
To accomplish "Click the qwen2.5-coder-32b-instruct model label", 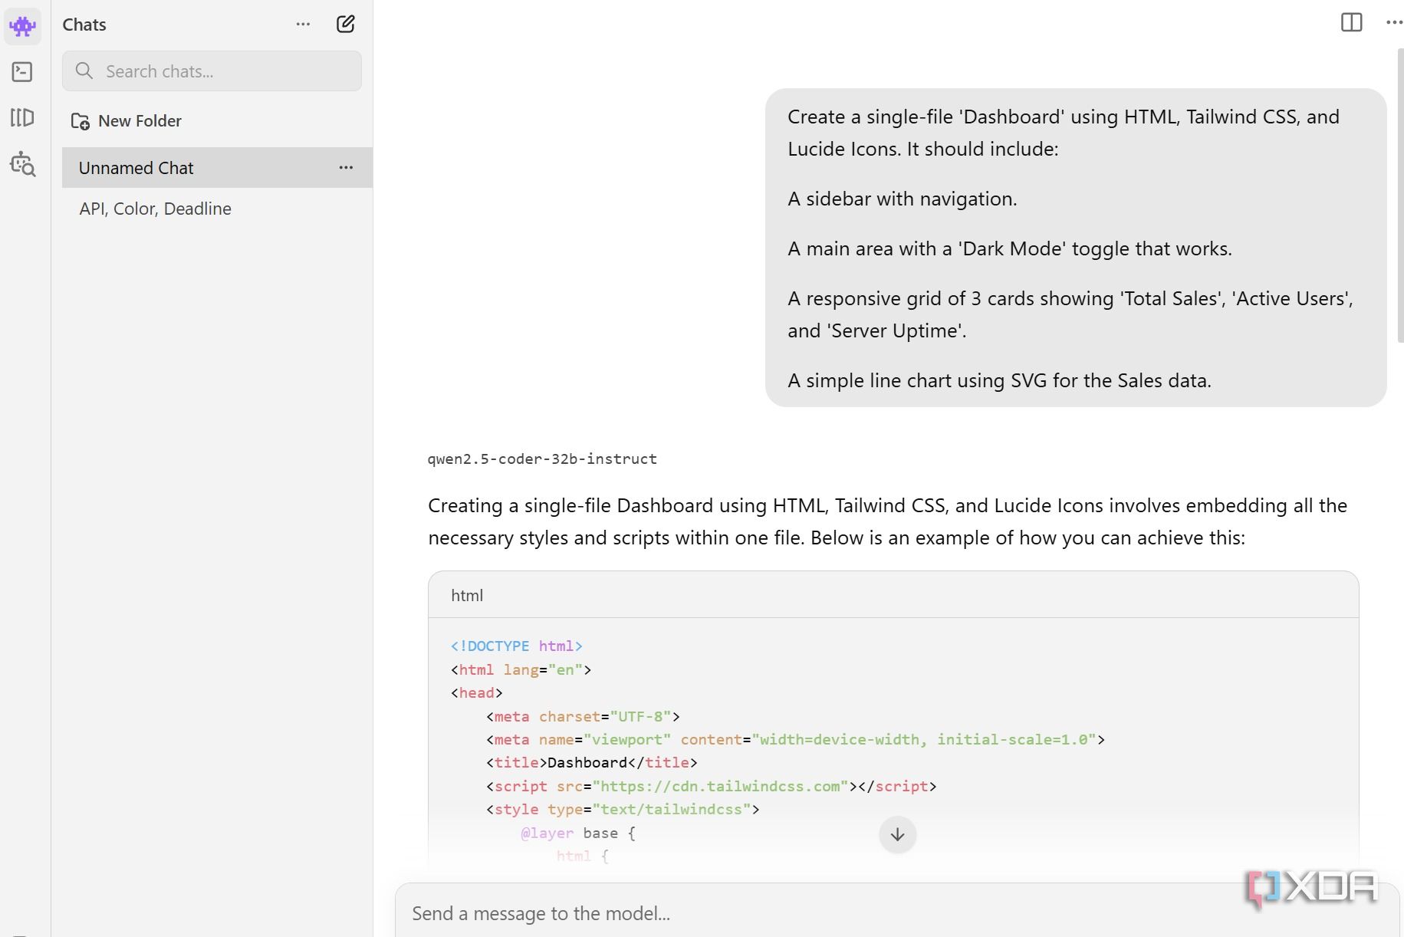I will tap(542, 459).
